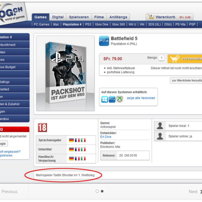This screenshot has width=202, height=202.
Task: Click the German flag in Untertitel row
Action: [x=71, y=149]
